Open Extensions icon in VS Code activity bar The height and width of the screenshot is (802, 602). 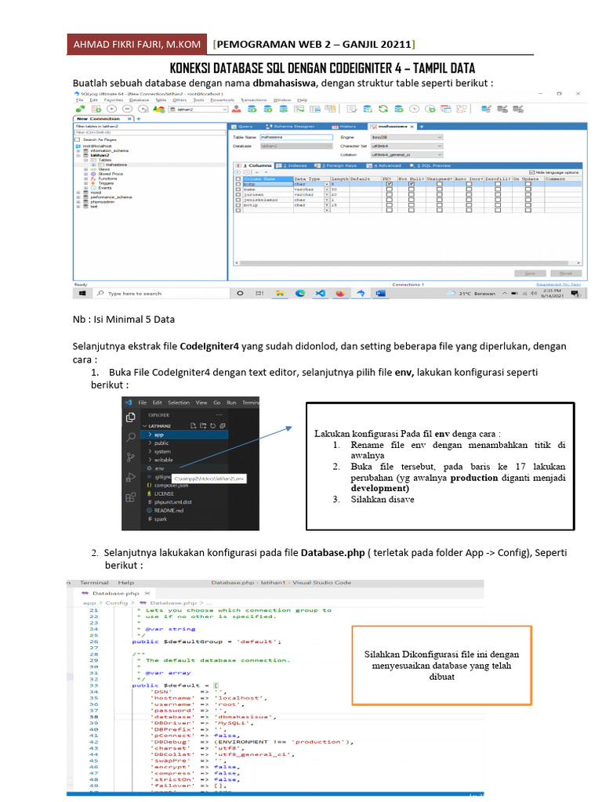[131, 497]
